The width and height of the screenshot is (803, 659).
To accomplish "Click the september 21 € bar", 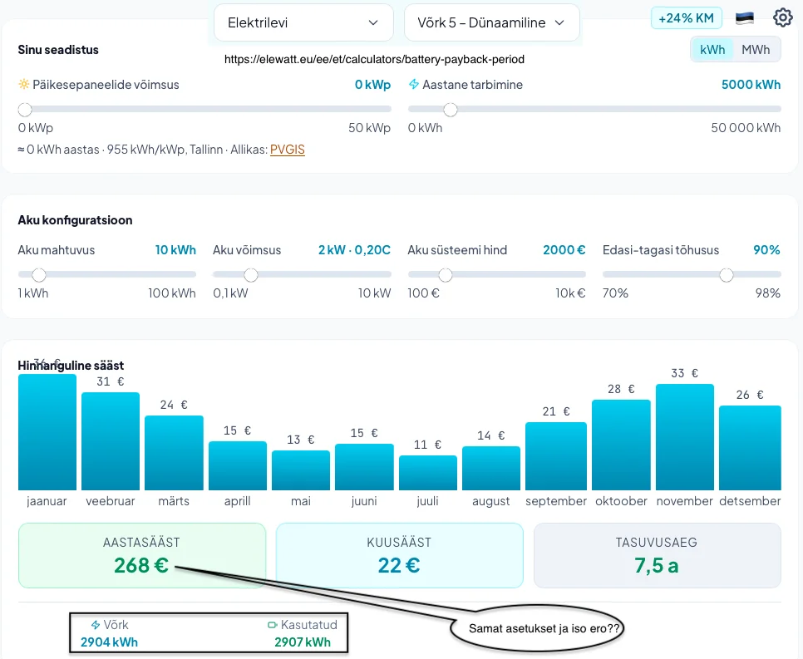I will click(x=556, y=456).
